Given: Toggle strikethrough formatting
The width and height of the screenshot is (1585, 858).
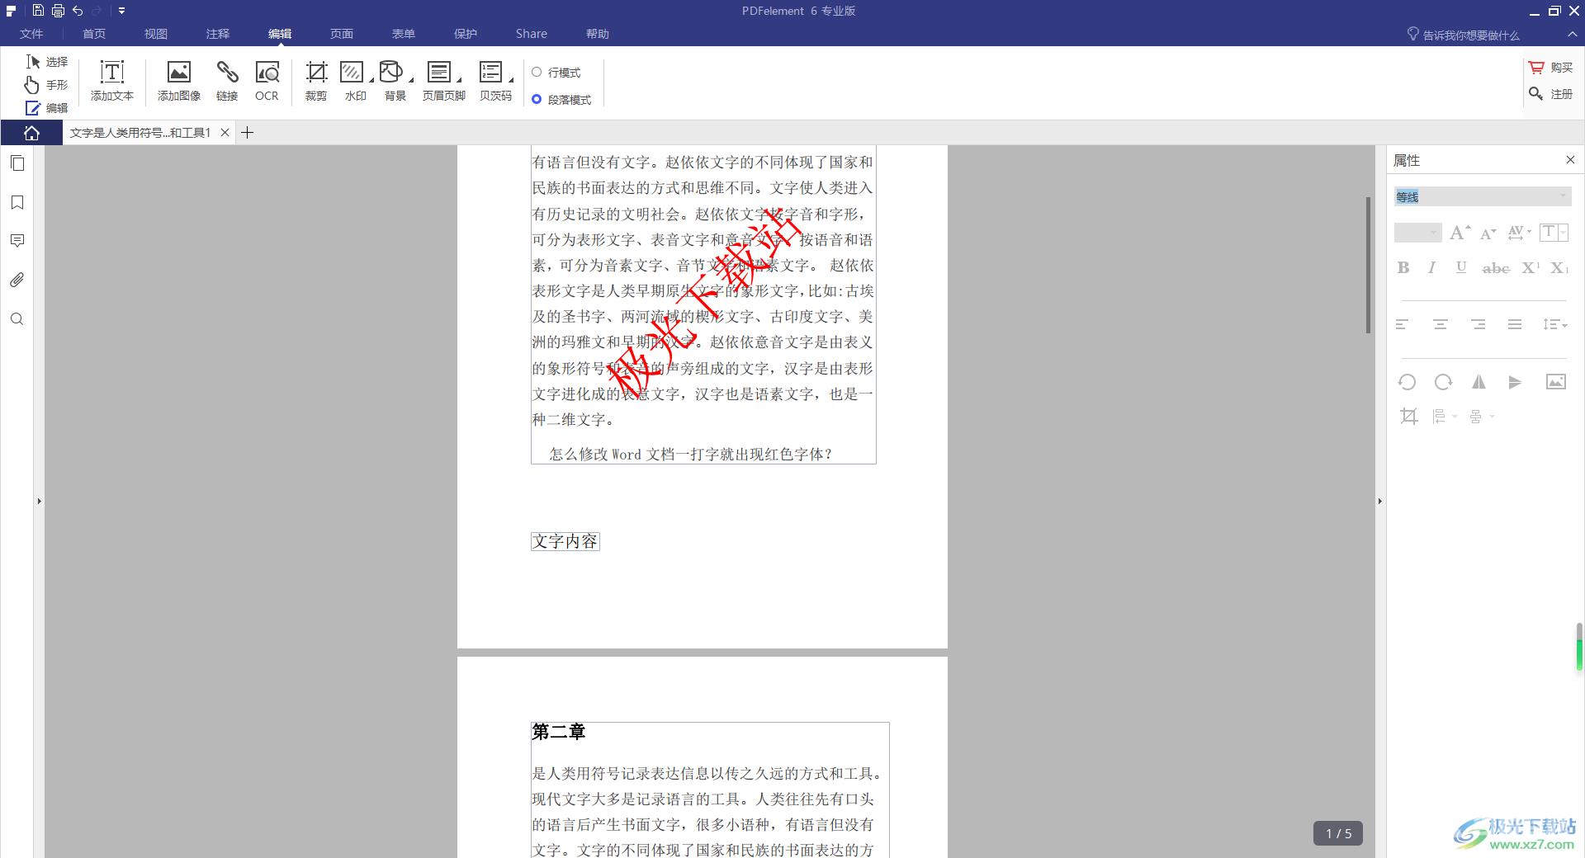Looking at the screenshot, I should point(1496,268).
